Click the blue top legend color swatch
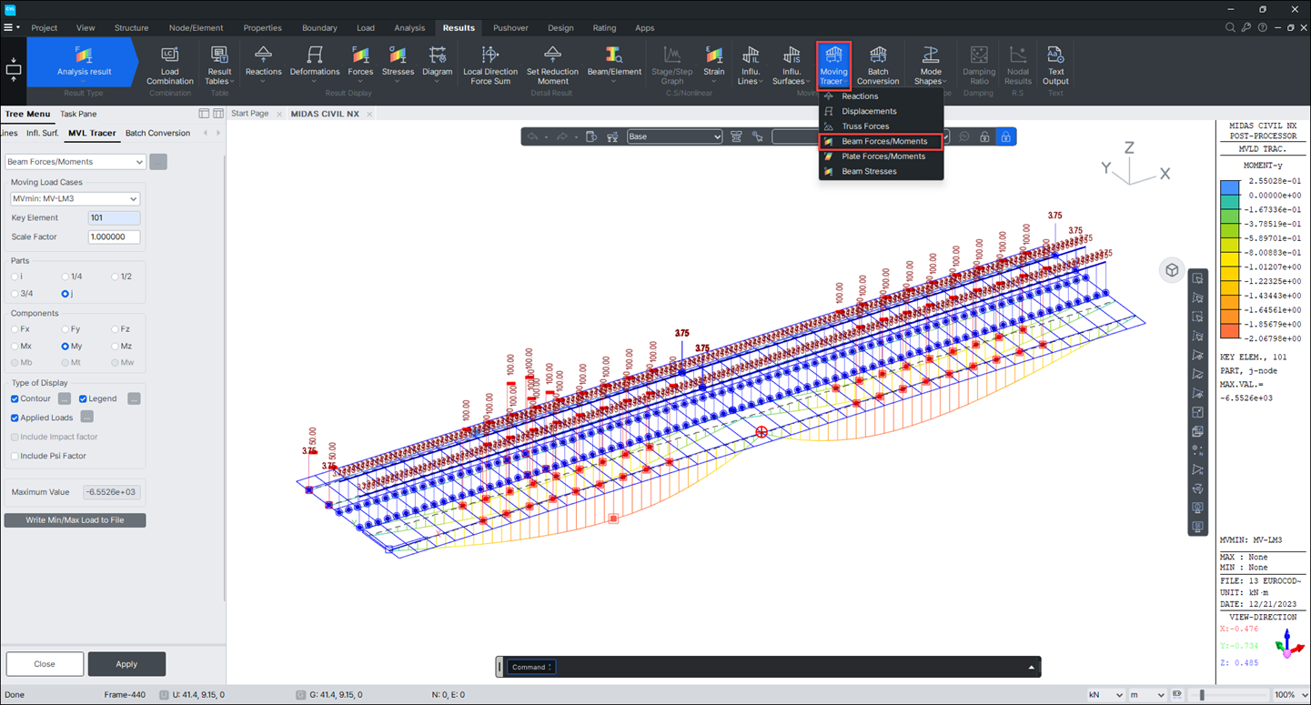Screen dimensions: 1311x705 coord(1229,187)
